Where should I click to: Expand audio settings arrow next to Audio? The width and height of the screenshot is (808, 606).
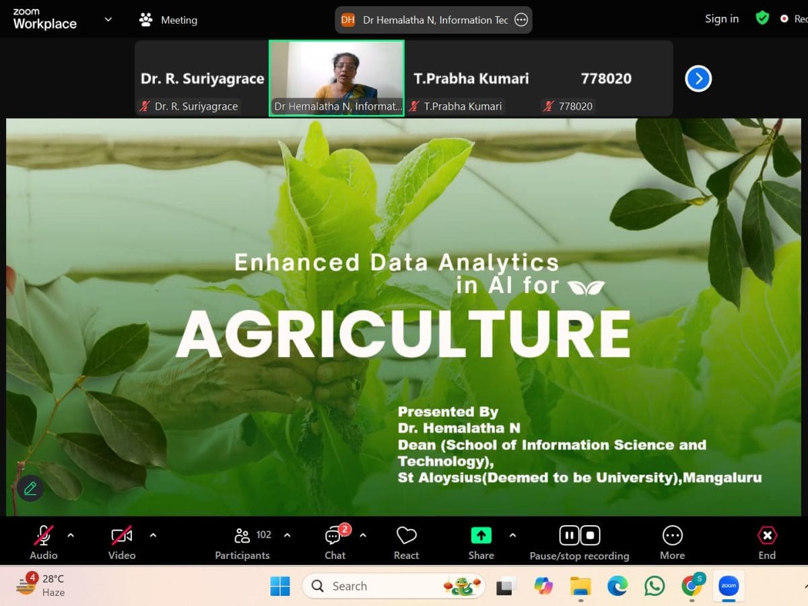point(71,535)
